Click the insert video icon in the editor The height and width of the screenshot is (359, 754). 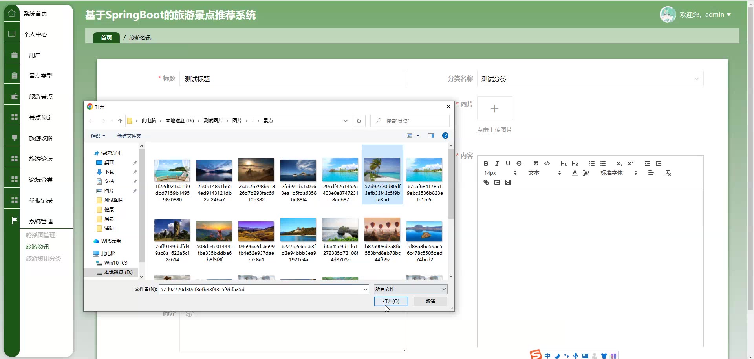pyautogui.click(x=508, y=182)
